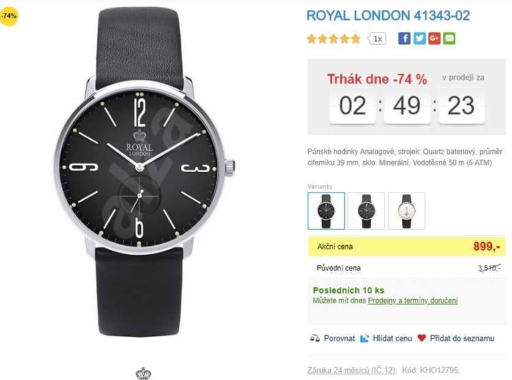The width and height of the screenshot is (512, 380).
Task: Open the 1x review count bubble
Action: 378,39
